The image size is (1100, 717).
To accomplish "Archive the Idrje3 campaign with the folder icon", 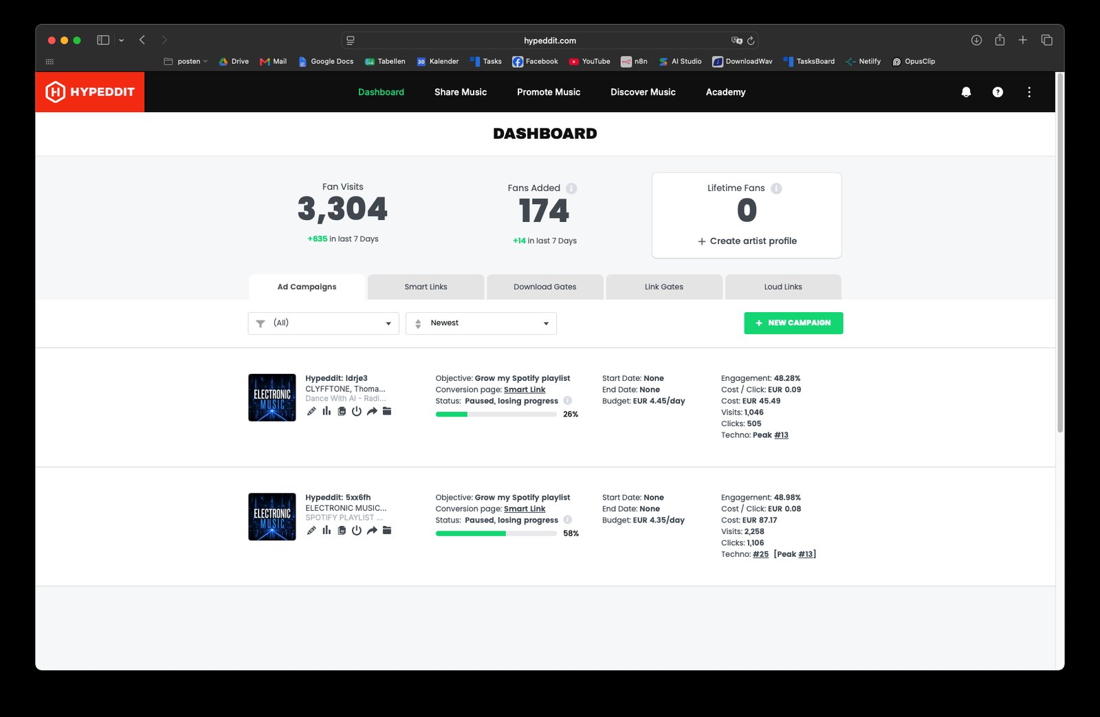I will click(x=387, y=411).
